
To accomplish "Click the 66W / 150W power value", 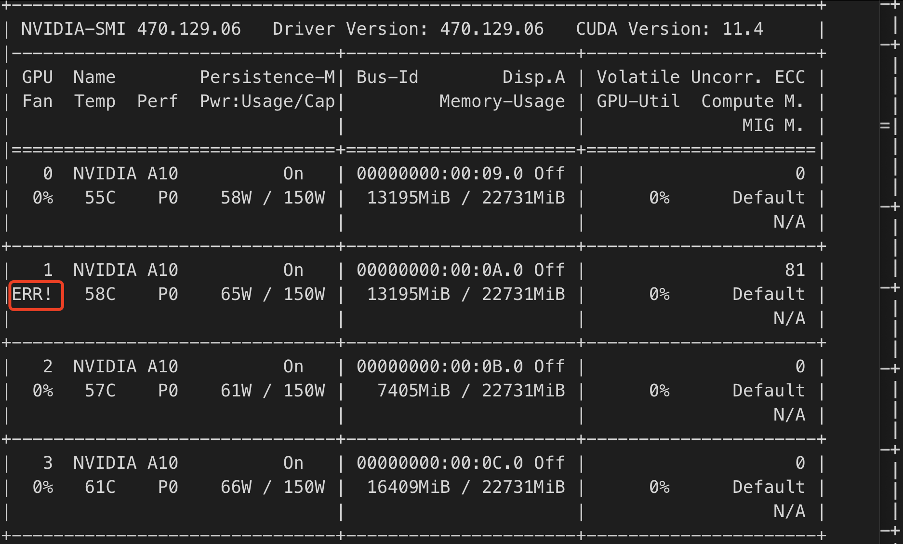I will tap(273, 487).
